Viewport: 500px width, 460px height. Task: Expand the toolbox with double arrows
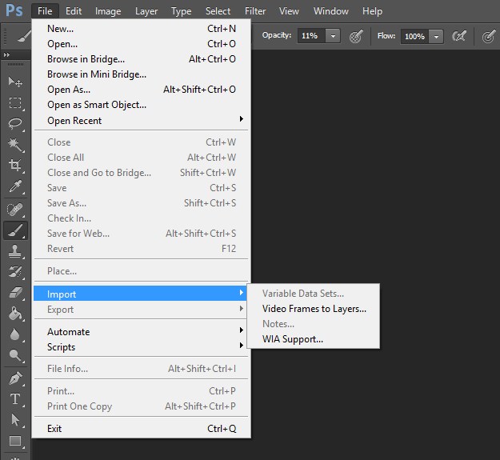click(6, 55)
